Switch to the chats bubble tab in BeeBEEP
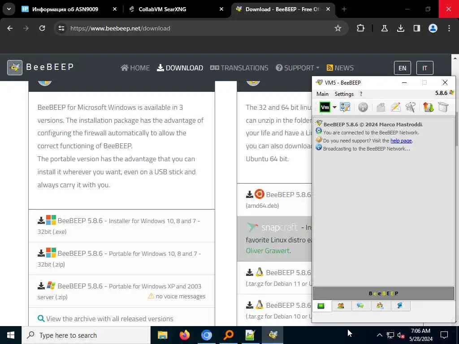The width and height of the screenshot is (459, 344). pyautogui.click(x=360, y=306)
